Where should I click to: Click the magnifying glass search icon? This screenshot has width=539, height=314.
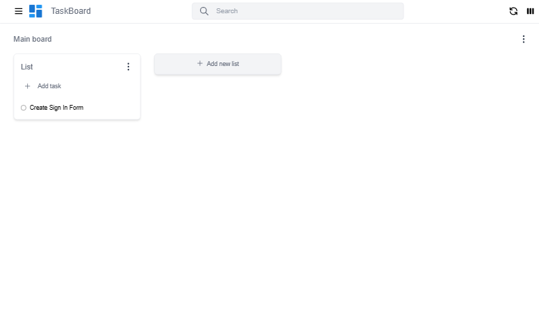[204, 11]
